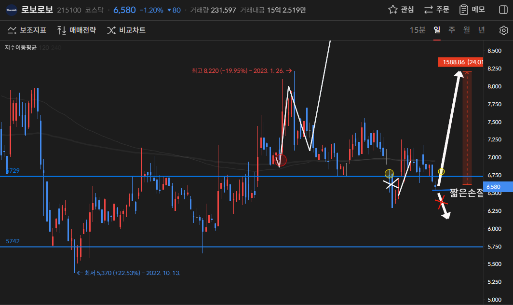
Task: Open the 메모 notes
Action: [472, 10]
